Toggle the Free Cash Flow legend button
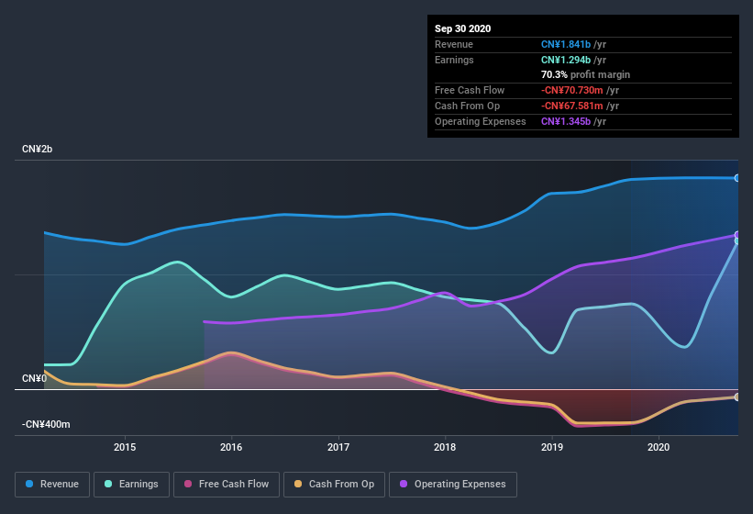Image resolution: width=753 pixels, height=514 pixels. point(227,485)
